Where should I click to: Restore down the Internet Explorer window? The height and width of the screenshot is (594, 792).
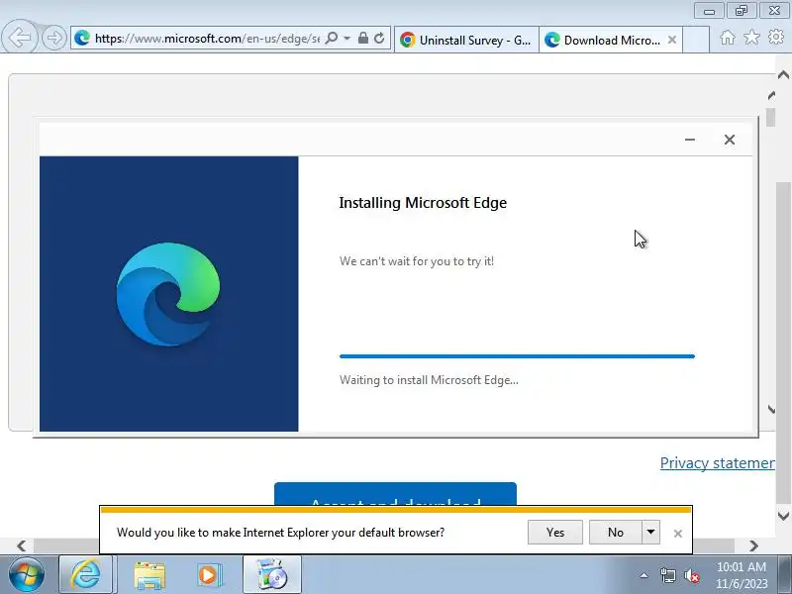(741, 11)
